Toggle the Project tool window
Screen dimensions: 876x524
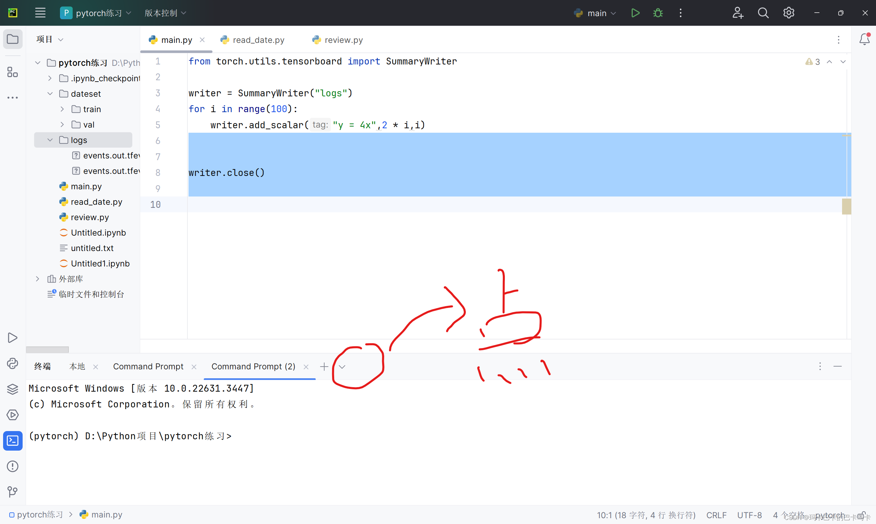(x=13, y=39)
